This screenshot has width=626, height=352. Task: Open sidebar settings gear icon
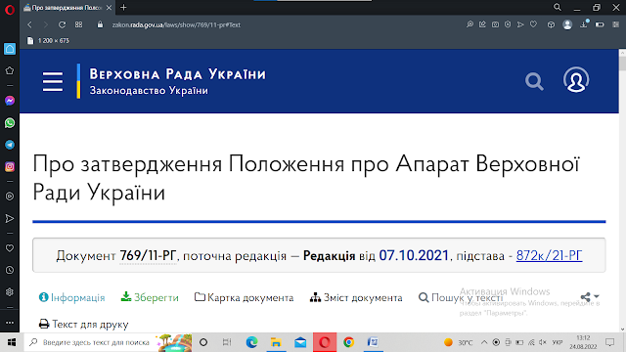[x=10, y=291]
